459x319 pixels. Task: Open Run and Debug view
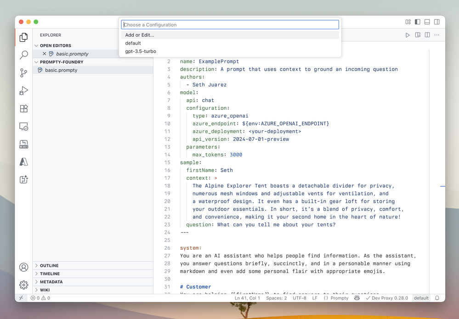(x=24, y=91)
